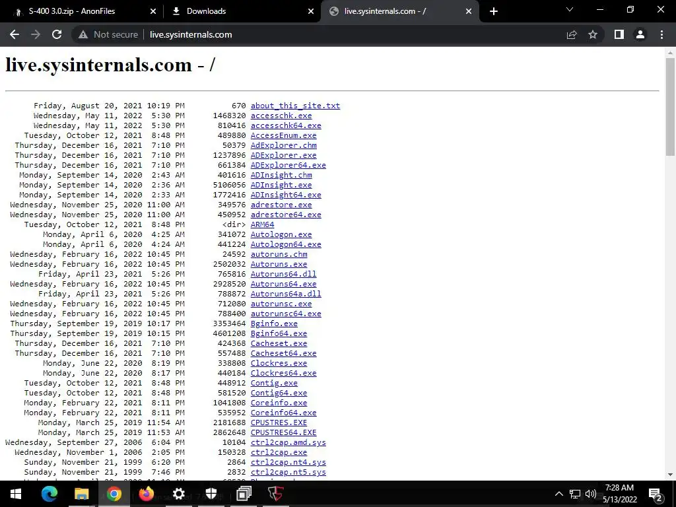This screenshot has width=676, height=507.
Task: Open File Explorer from the taskbar
Action: coord(81,494)
